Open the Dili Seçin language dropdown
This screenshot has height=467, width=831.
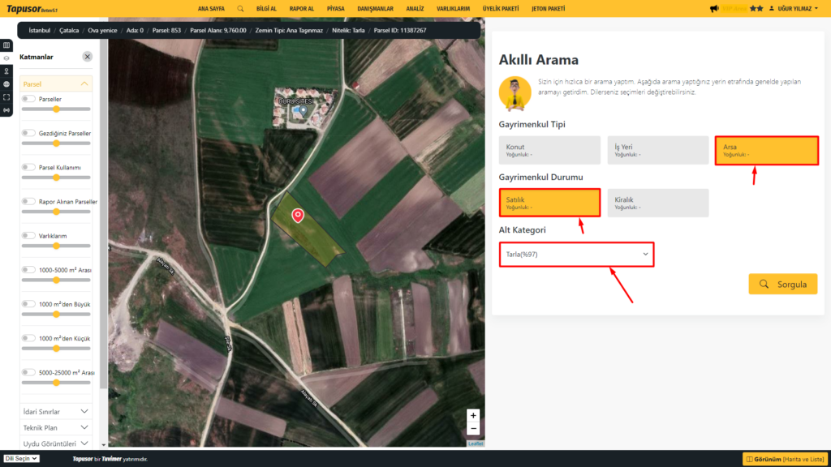pyautogui.click(x=21, y=458)
